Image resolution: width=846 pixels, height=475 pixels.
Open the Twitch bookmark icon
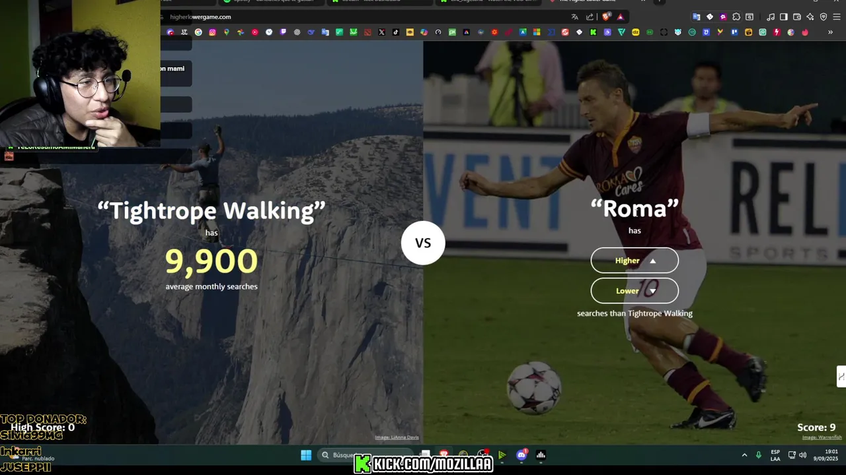(x=283, y=32)
